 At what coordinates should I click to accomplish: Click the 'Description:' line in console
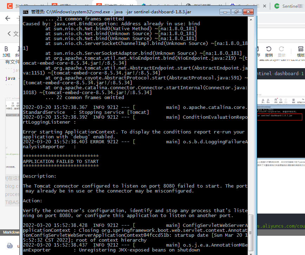point(39,176)
